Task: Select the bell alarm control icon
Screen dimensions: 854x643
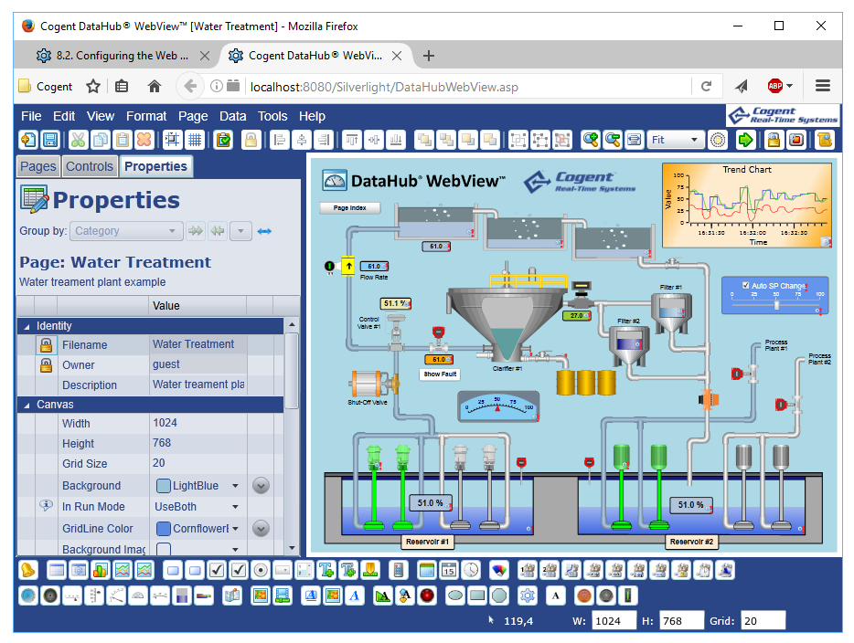Action: click(x=28, y=570)
